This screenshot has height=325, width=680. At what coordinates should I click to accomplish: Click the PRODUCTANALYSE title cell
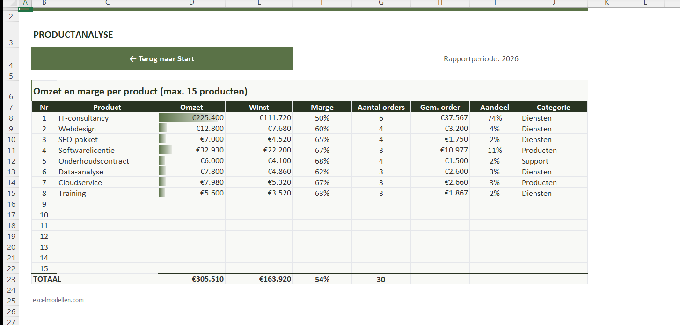pos(73,35)
